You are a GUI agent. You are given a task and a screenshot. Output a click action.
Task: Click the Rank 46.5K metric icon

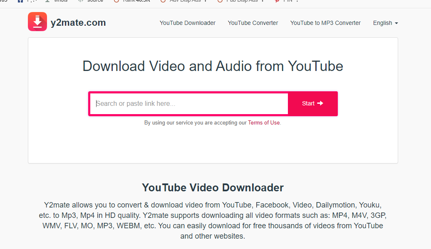point(116,1)
